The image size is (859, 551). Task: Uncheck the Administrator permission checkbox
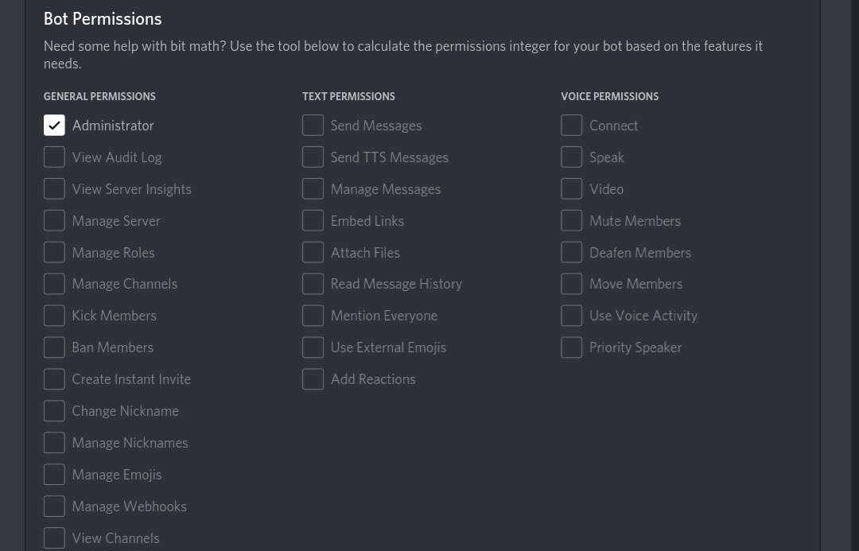(x=54, y=126)
